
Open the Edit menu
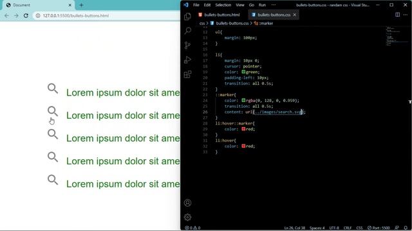[x=207, y=5]
